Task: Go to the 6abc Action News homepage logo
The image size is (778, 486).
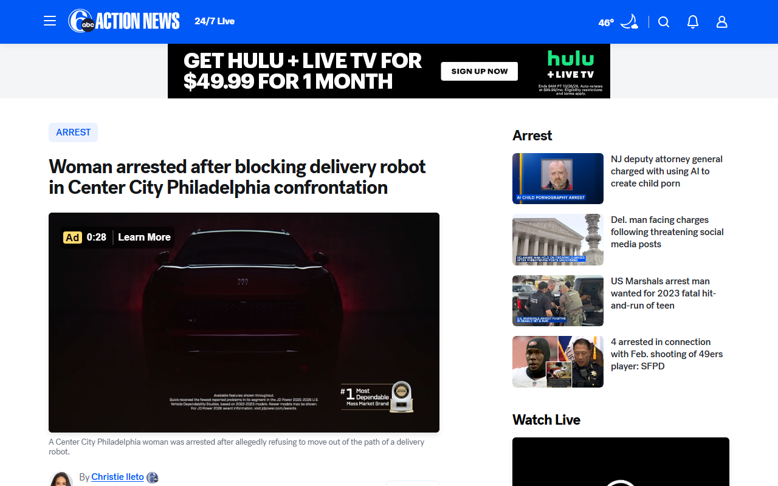Action: pyautogui.click(x=124, y=21)
